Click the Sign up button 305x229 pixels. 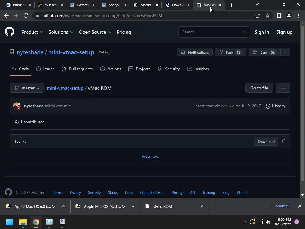284,32
